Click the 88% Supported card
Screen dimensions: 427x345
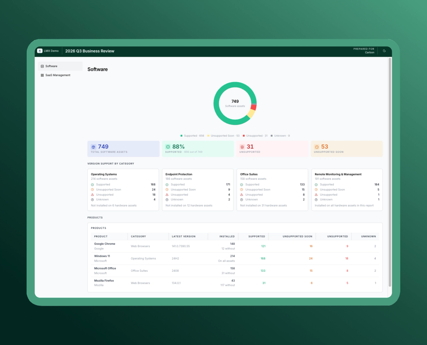tap(198, 149)
